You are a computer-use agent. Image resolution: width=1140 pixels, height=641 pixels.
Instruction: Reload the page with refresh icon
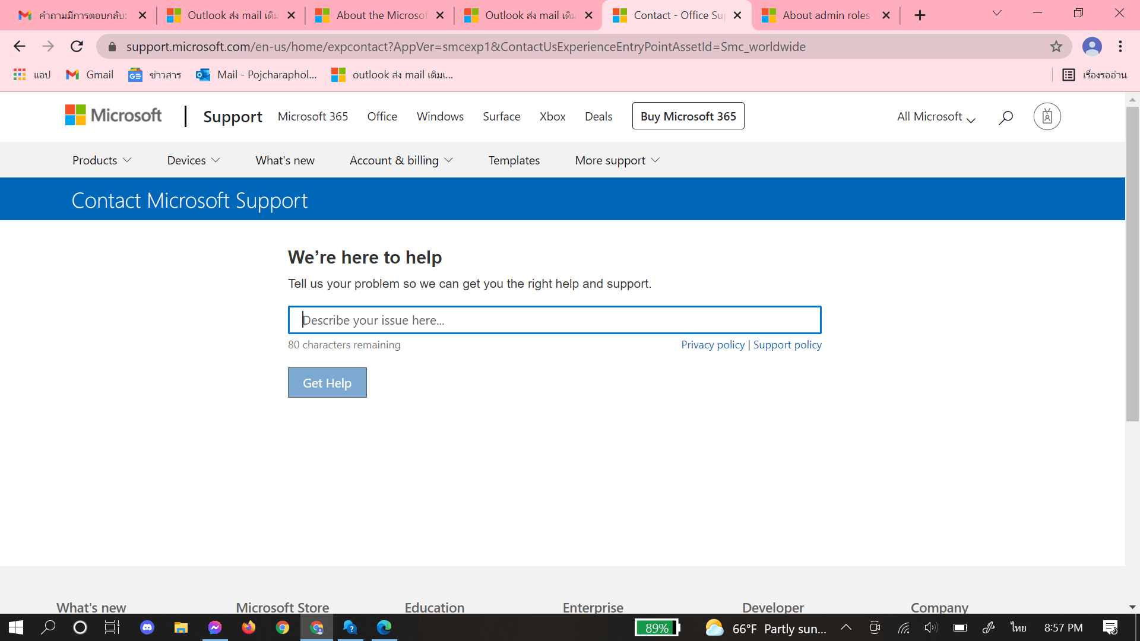pyautogui.click(x=77, y=46)
